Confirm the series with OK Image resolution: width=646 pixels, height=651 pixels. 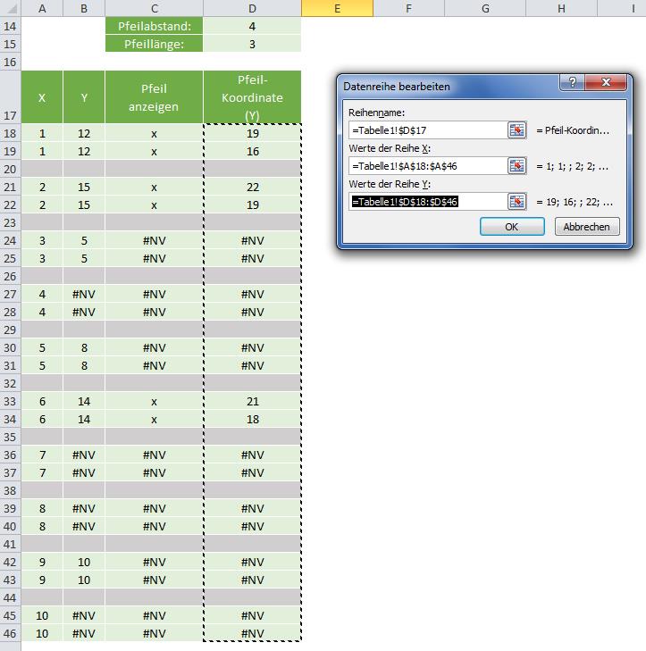pyautogui.click(x=512, y=227)
